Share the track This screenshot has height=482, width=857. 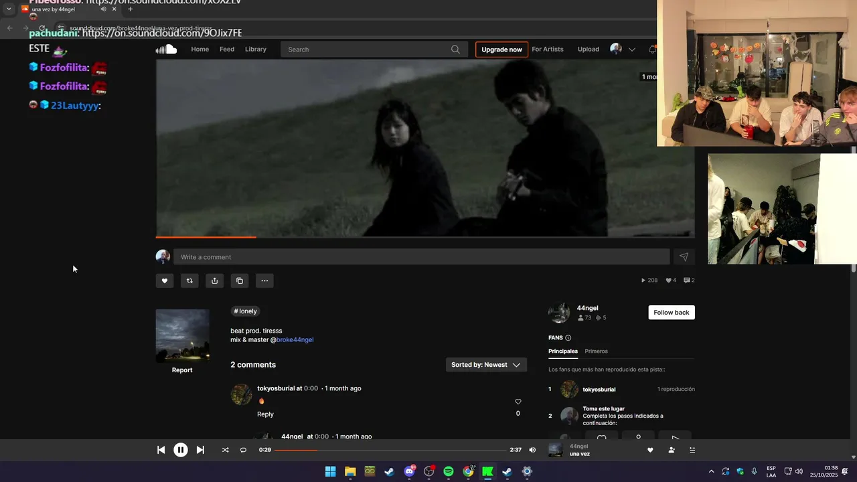(x=214, y=280)
